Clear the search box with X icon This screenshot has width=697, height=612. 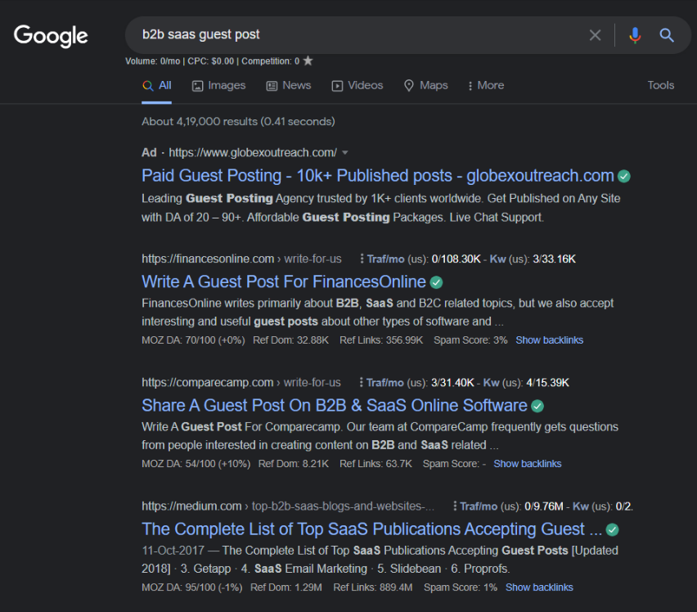(595, 35)
